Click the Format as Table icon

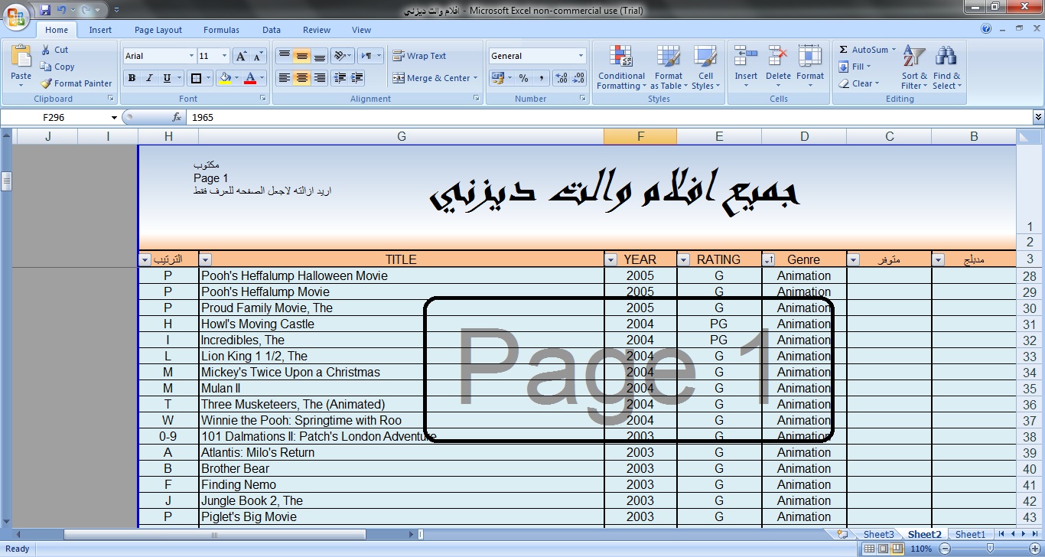(x=668, y=57)
